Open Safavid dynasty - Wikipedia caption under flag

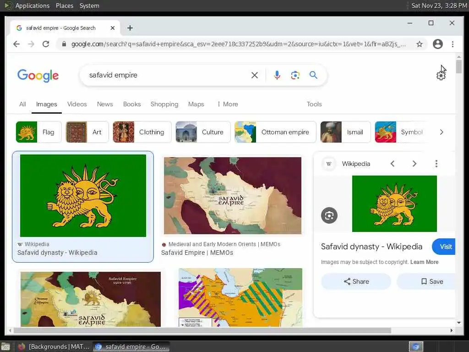[57, 253]
